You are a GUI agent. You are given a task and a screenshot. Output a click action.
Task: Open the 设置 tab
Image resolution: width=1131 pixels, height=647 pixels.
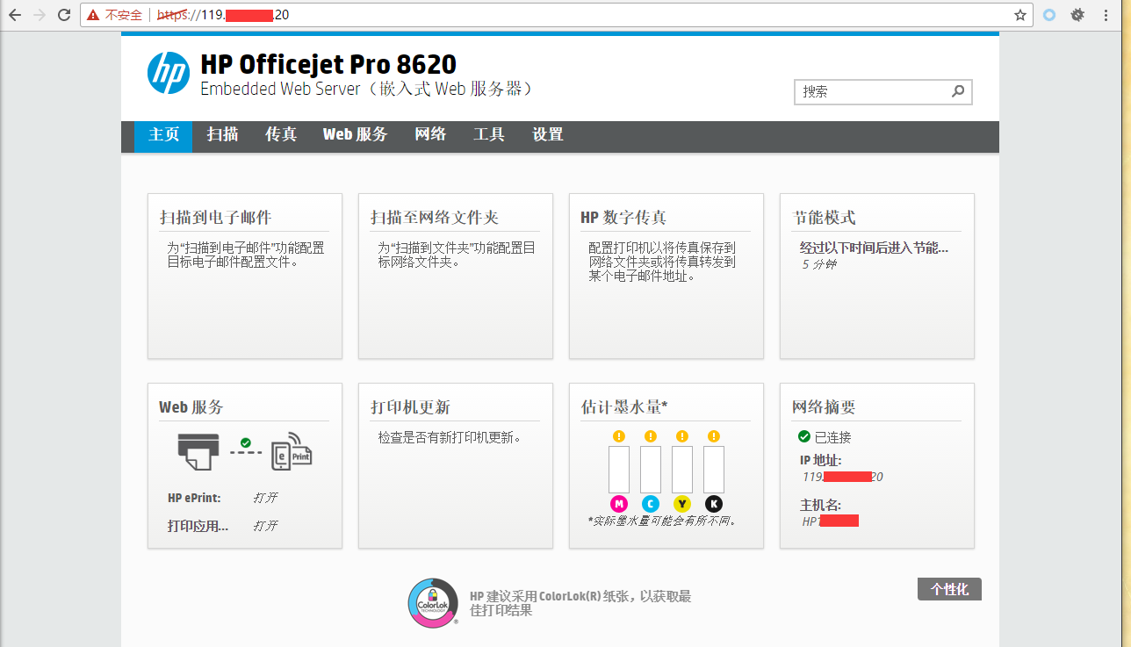[x=548, y=134]
